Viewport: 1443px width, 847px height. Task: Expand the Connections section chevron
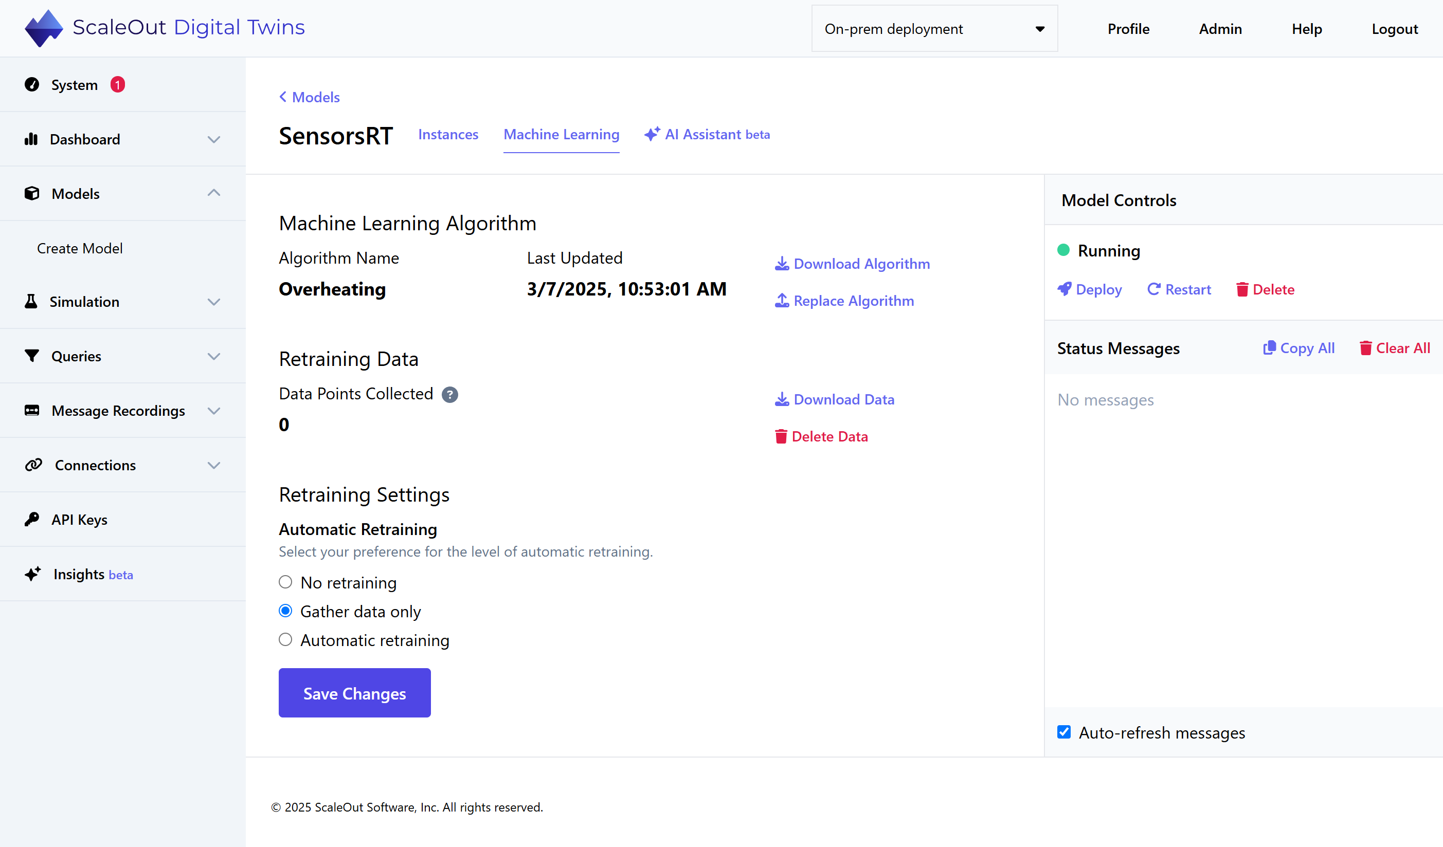[x=213, y=465]
